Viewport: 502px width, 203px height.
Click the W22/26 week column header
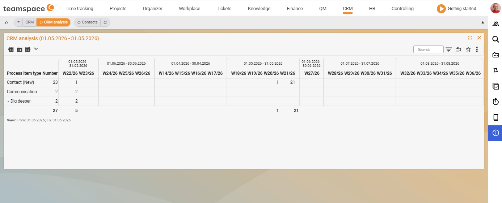click(x=70, y=73)
